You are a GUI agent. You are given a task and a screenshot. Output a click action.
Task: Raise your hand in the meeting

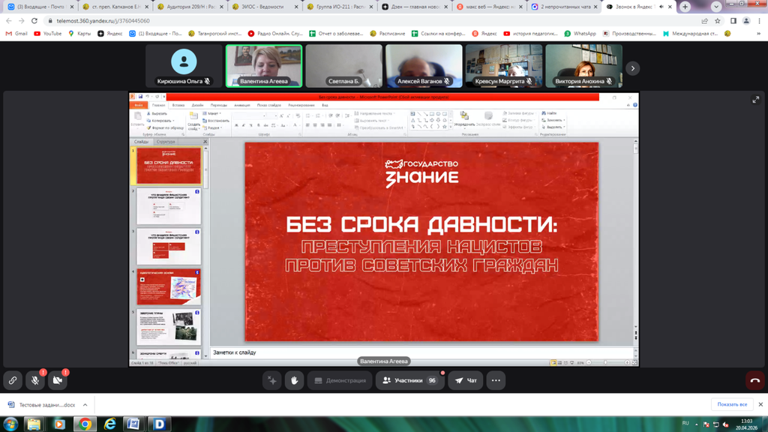pyautogui.click(x=294, y=380)
